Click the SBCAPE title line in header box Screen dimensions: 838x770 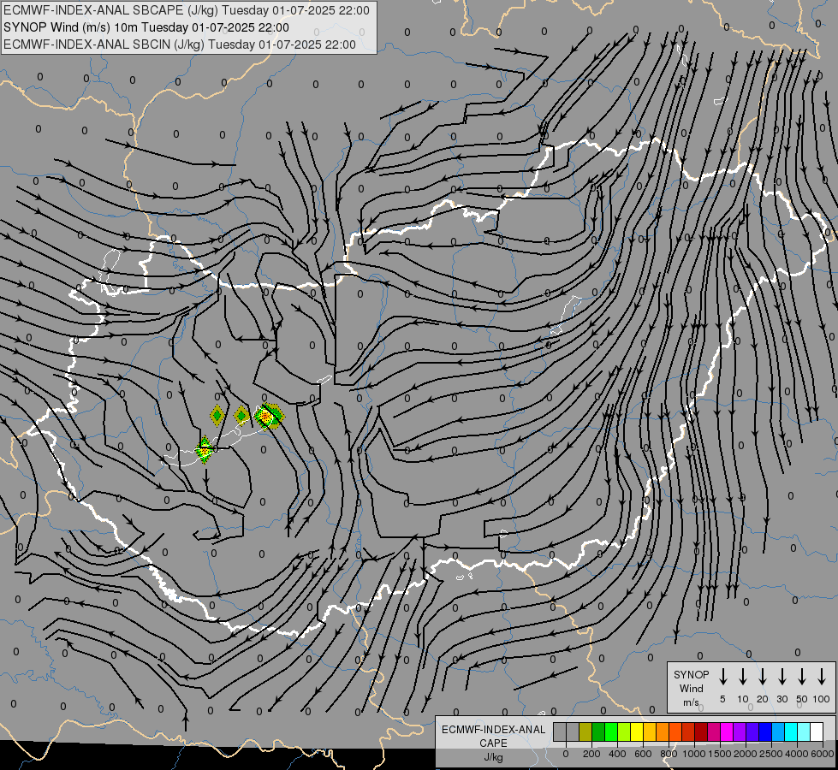point(186,10)
